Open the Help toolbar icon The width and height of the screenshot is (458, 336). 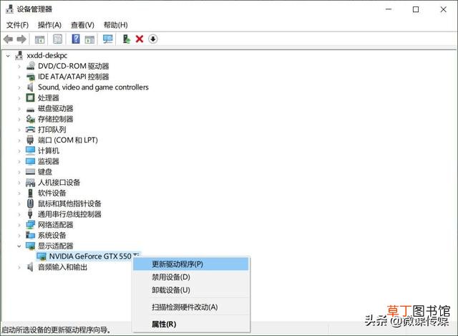(76, 39)
